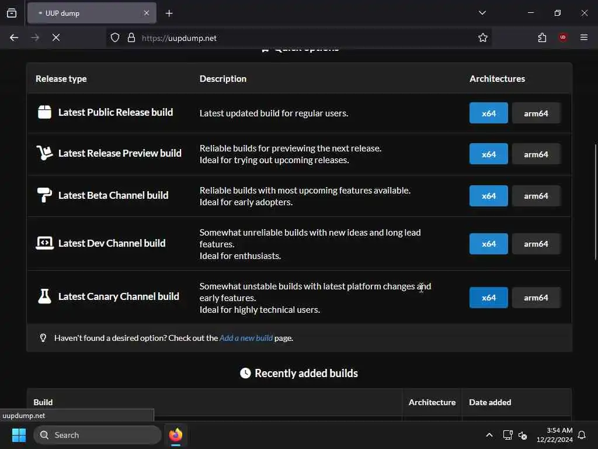Screen dimensions: 598x449
Task: Choose x64 for Latest Dev Channel build
Action: (x=489, y=244)
